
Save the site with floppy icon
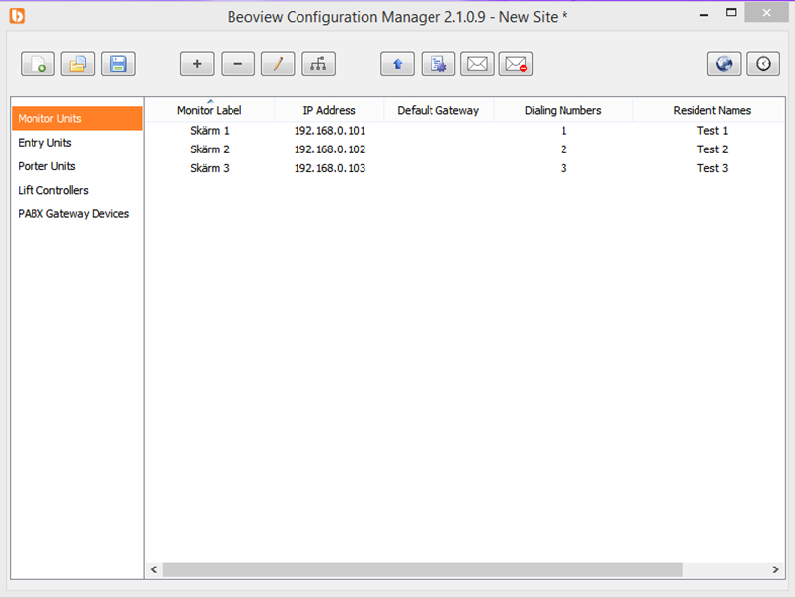tap(118, 64)
